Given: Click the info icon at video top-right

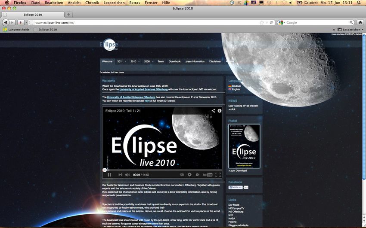Looking at the screenshot, I should 220,111.
